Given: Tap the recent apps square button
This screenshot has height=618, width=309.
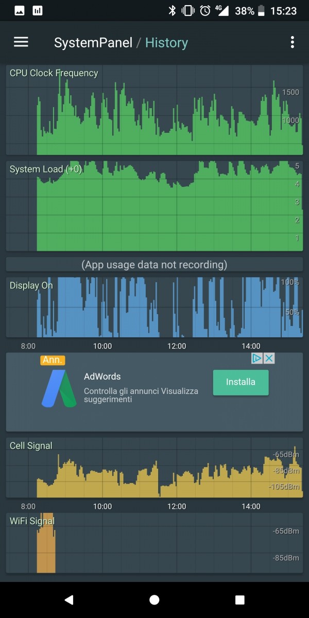Looking at the screenshot, I should pos(239,599).
